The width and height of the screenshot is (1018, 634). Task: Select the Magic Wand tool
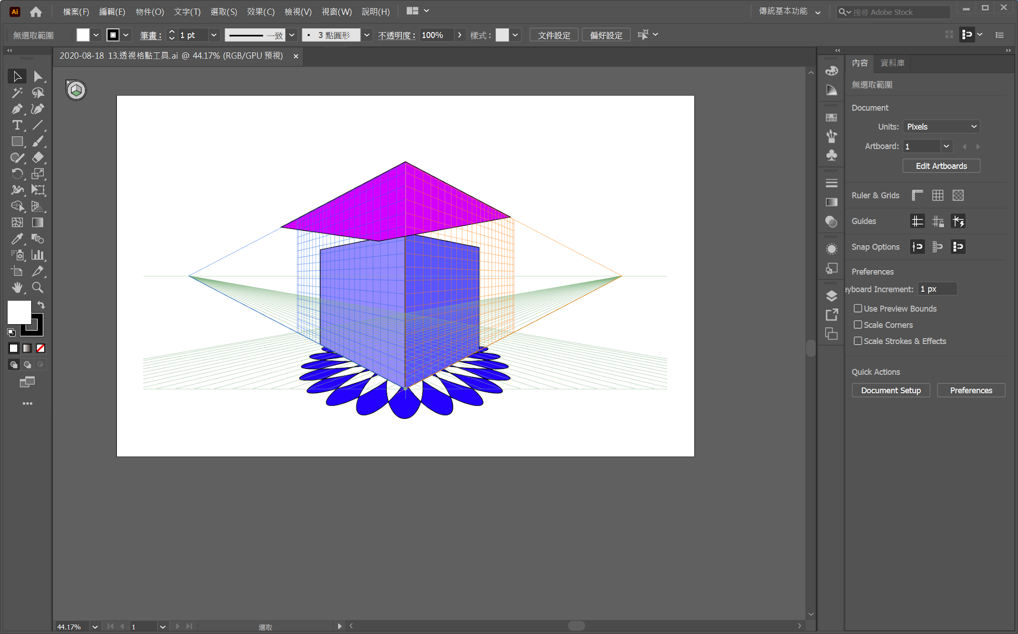point(17,93)
